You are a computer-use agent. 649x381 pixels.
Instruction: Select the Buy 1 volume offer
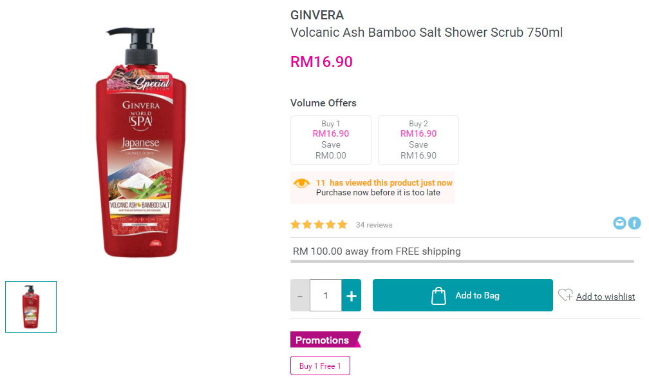pos(331,140)
